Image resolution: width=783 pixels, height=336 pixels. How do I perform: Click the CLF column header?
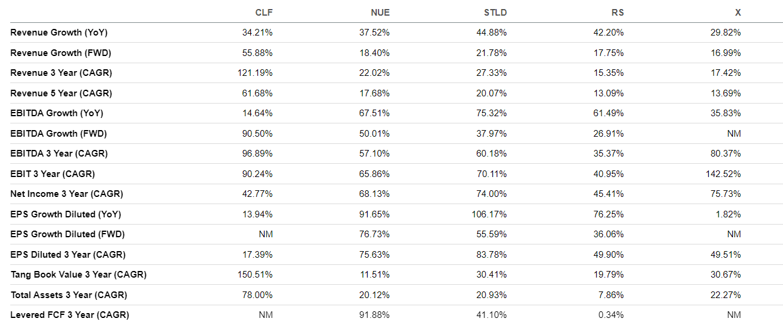[x=264, y=13]
